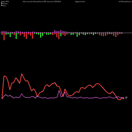The height and width of the screenshot is (132, 132).
Task: Click the '0M' volume axis label
Action: tap(126, 97)
